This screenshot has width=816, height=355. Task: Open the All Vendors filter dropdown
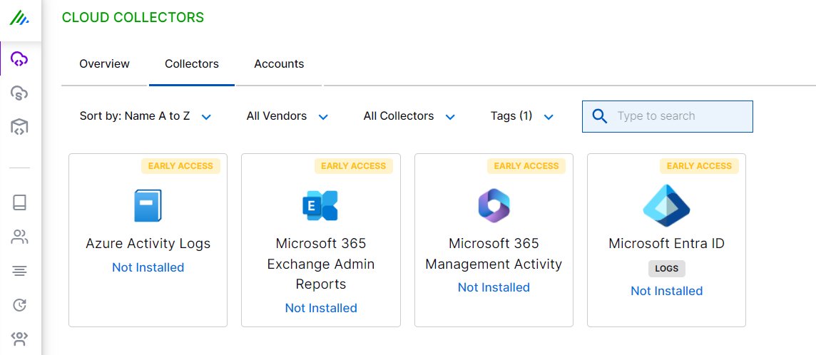click(287, 116)
